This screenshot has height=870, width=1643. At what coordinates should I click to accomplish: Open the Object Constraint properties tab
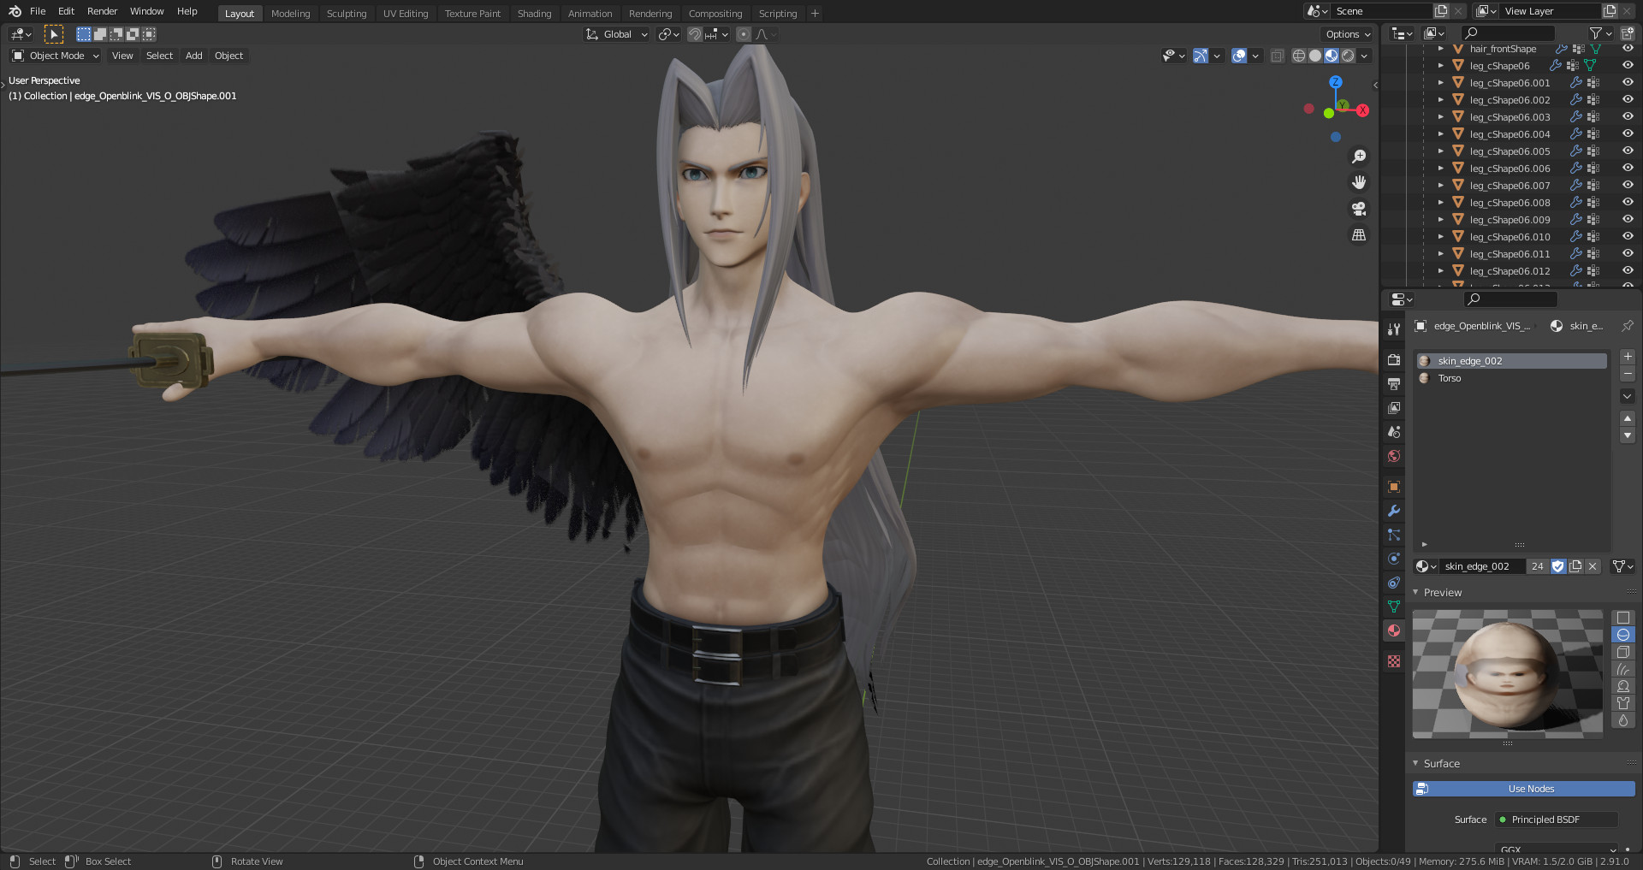(x=1394, y=583)
